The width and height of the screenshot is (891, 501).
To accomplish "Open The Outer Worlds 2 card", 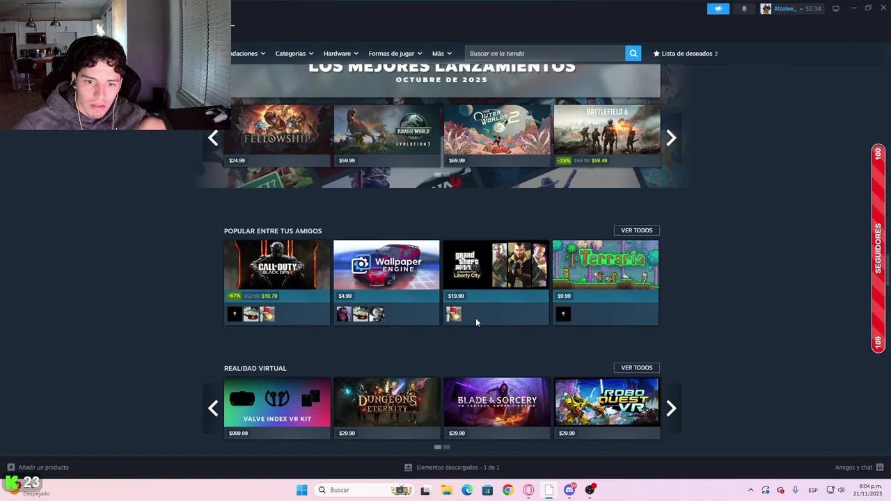I will pos(496,136).
